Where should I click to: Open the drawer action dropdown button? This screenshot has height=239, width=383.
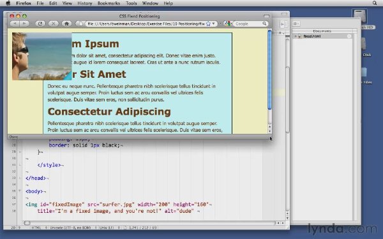click(x=296, y=24)
